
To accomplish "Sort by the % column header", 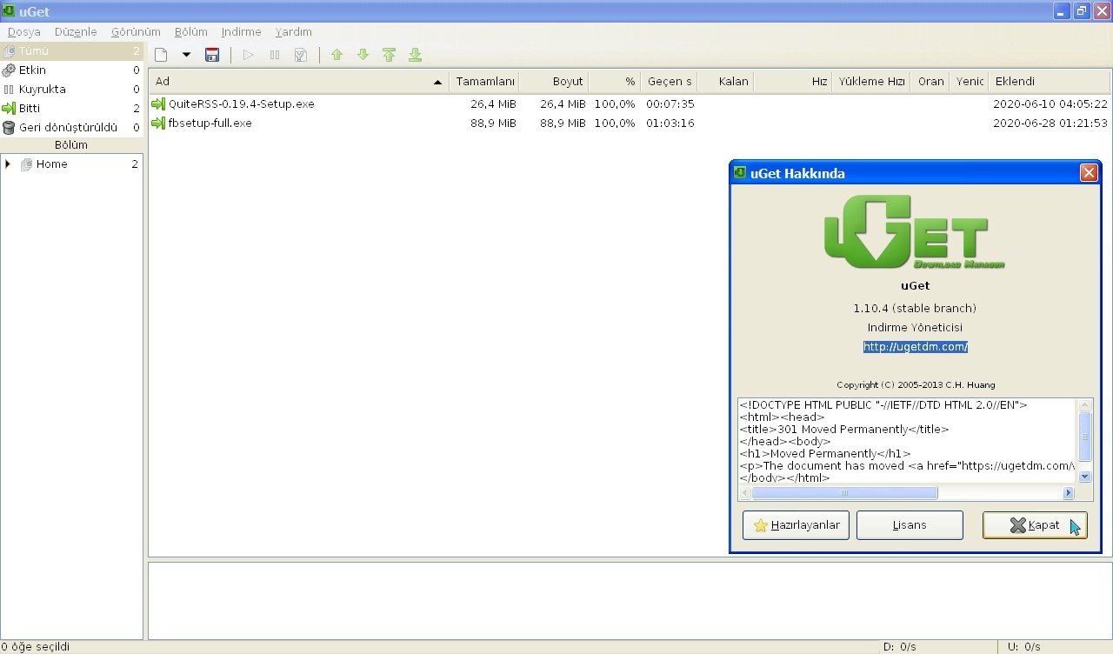I will click(614, 82).
